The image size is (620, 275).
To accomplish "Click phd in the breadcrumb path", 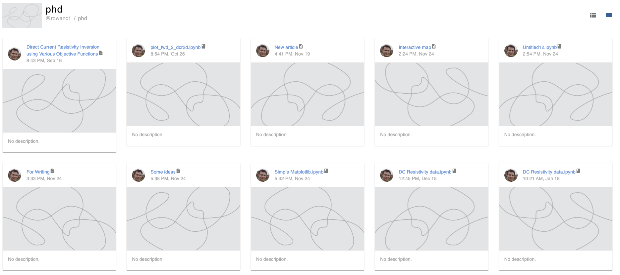I will (83, 19).
